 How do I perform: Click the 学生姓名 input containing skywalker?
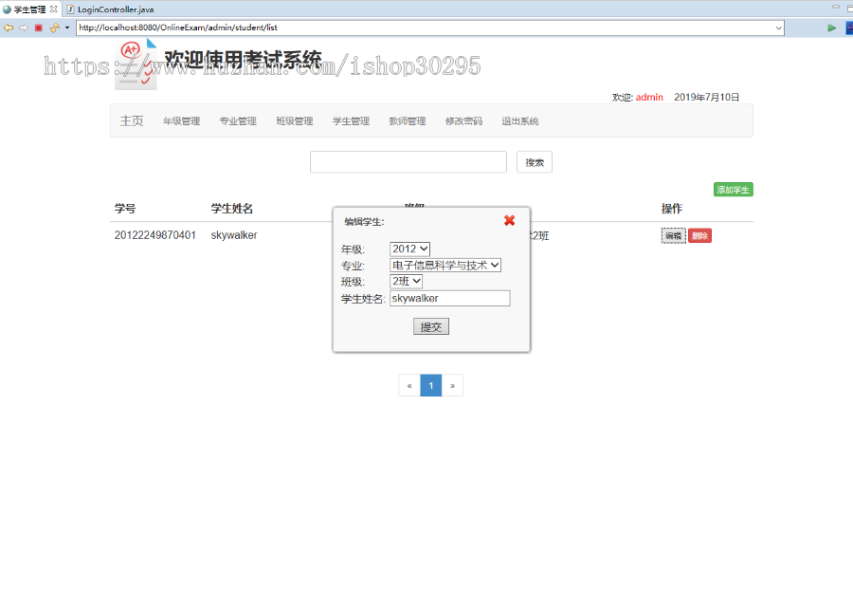click(x=449, y=298)
